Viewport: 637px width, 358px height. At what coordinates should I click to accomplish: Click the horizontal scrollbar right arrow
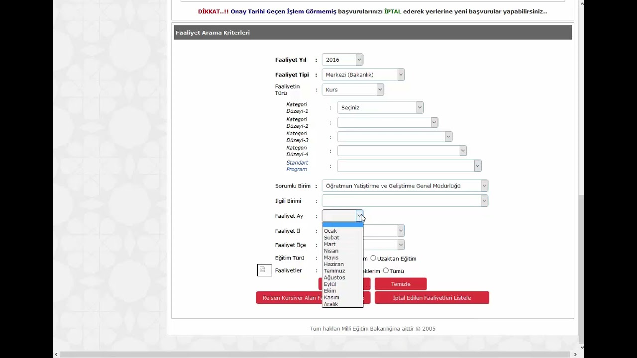(x=575, y=355)
